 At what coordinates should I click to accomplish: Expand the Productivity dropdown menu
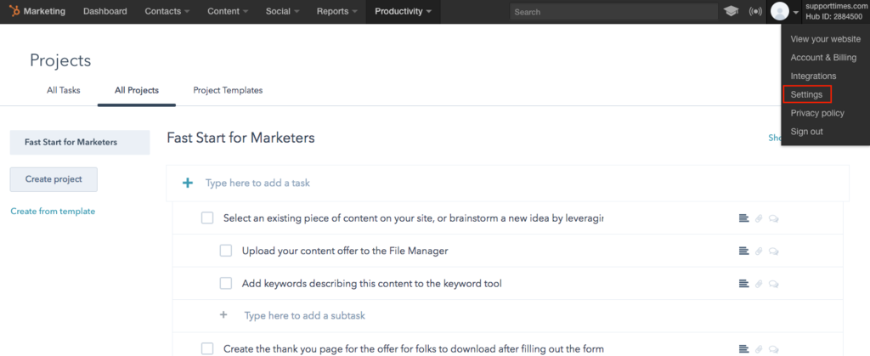coord(403,11)
